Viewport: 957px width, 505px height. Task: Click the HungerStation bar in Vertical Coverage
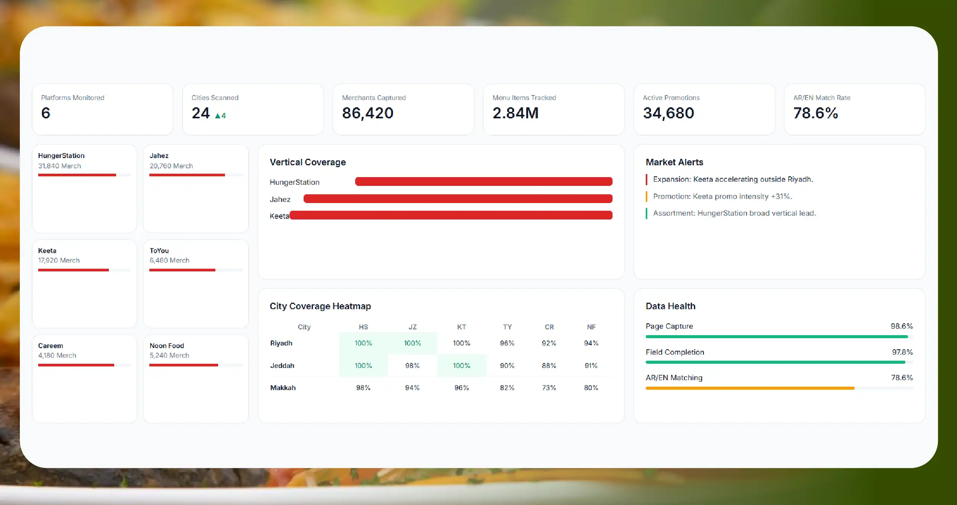tap(484, 181)
